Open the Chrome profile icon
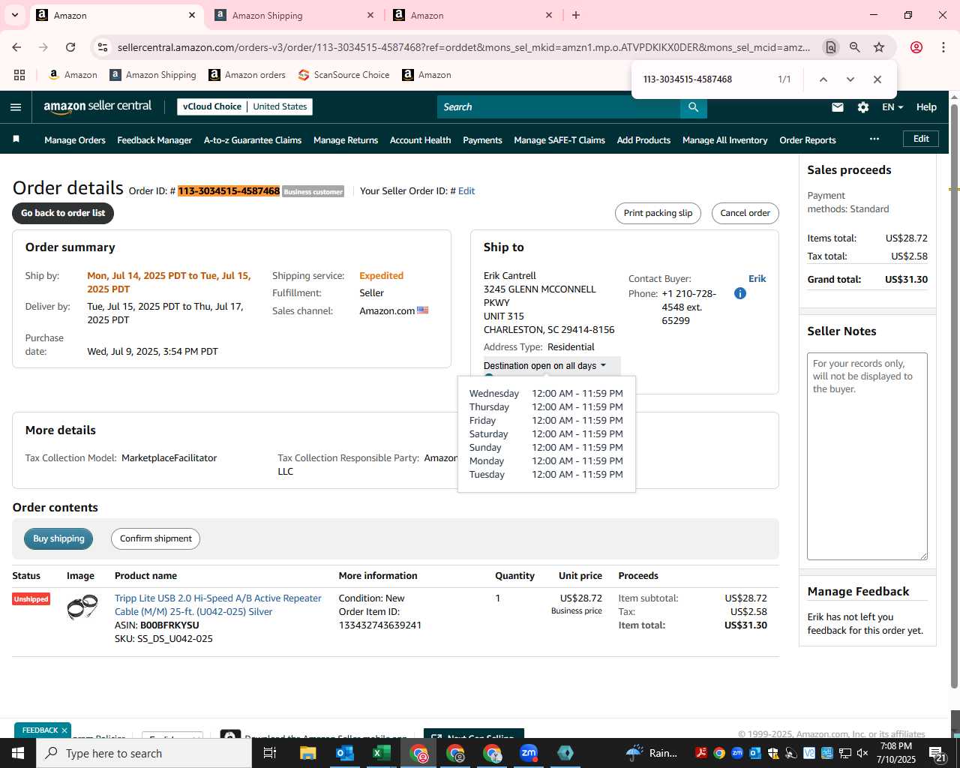Screen dimensions: 960x768 [916, 47]
